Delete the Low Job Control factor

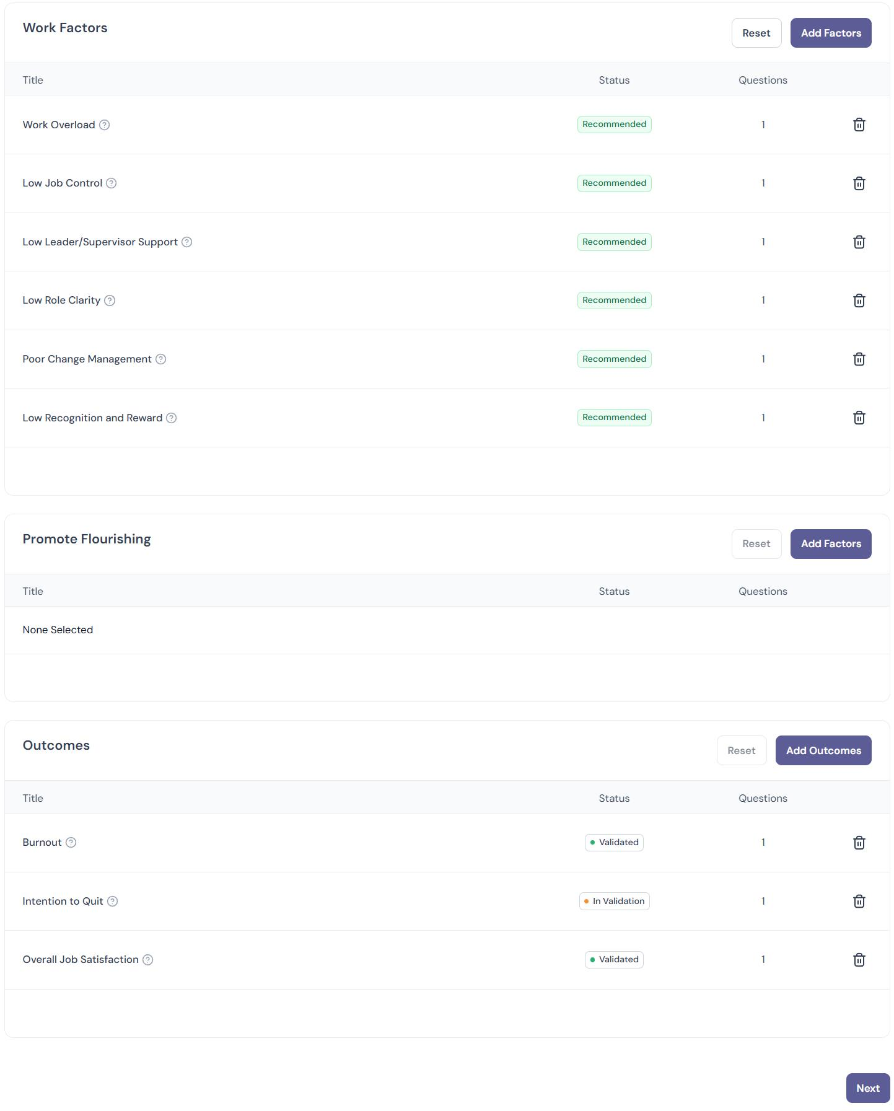[x=859, y=183]
